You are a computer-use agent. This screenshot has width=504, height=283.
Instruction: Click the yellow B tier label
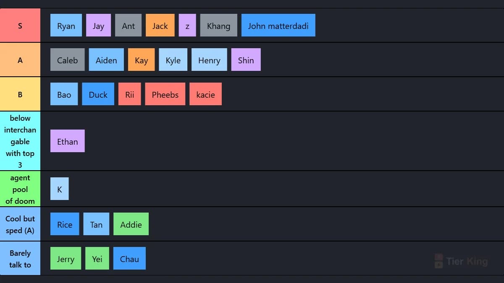20,94
